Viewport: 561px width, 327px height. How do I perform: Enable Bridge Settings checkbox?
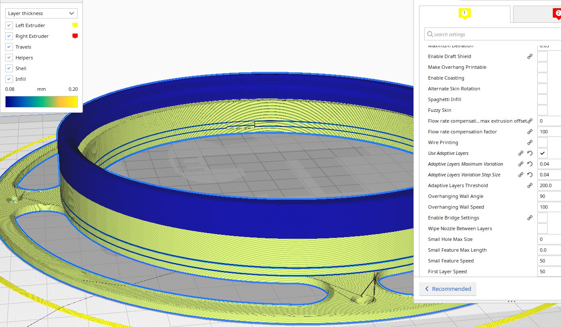point(542,218)
